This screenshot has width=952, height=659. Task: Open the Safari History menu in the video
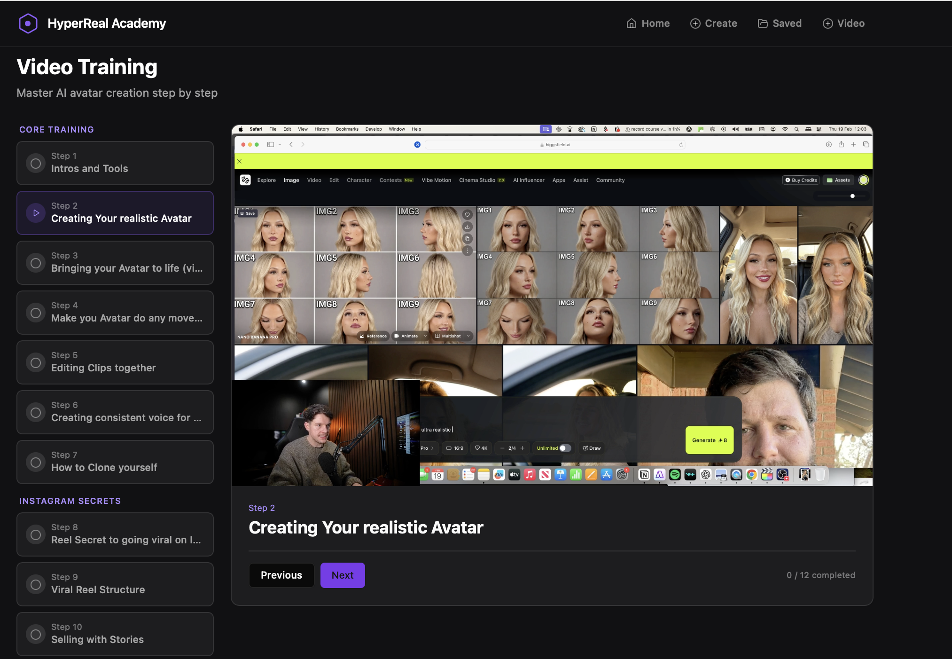tap(322, 129)
